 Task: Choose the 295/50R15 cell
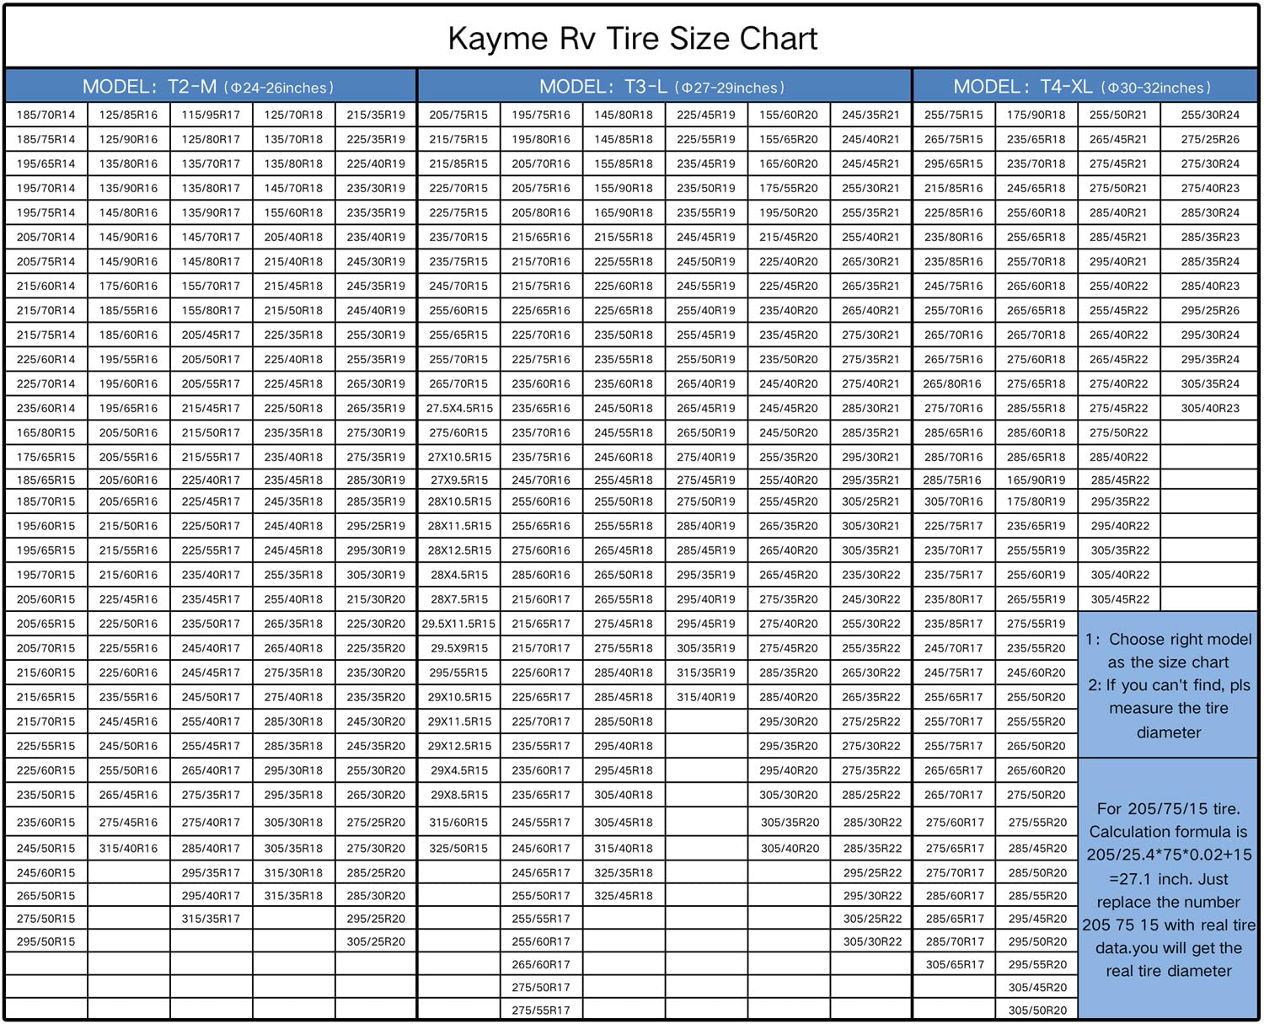tap(46, 941)
